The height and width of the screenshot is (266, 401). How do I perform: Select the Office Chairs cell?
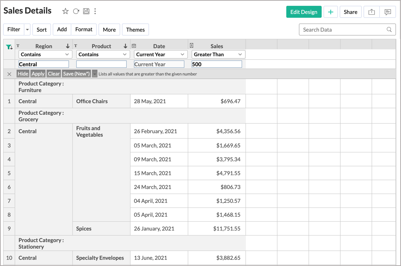(102, 101)
